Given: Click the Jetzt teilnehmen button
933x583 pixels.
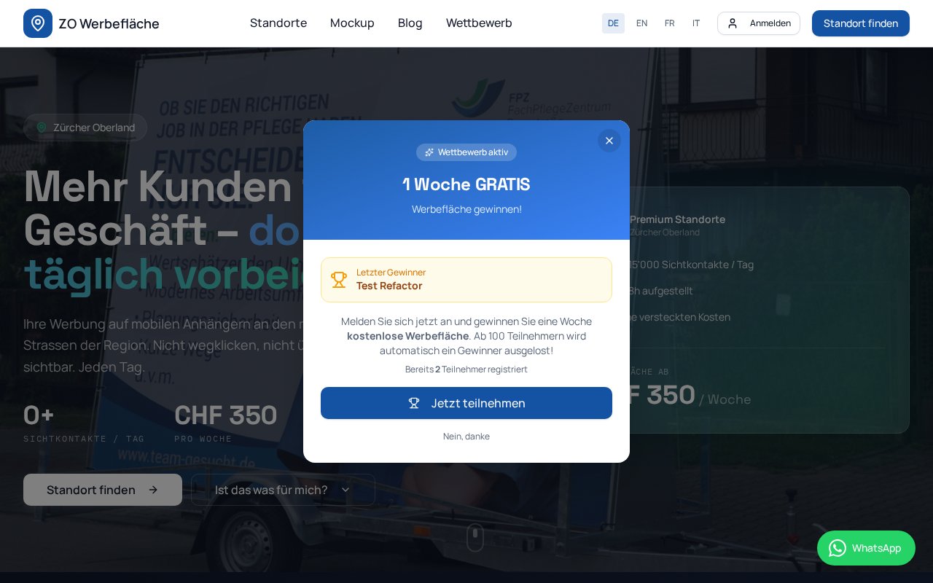Looking at the screenshot, I should tap(466, 403).
